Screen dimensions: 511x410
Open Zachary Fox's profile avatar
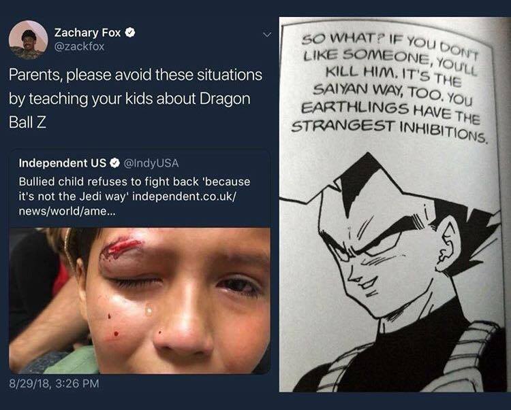coord(29,39)
